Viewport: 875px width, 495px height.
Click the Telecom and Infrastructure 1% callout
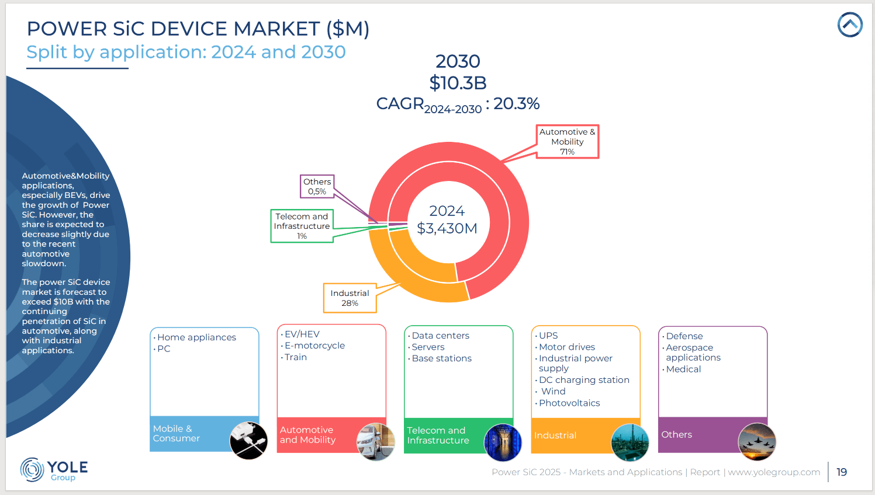(x=302, y=226)
